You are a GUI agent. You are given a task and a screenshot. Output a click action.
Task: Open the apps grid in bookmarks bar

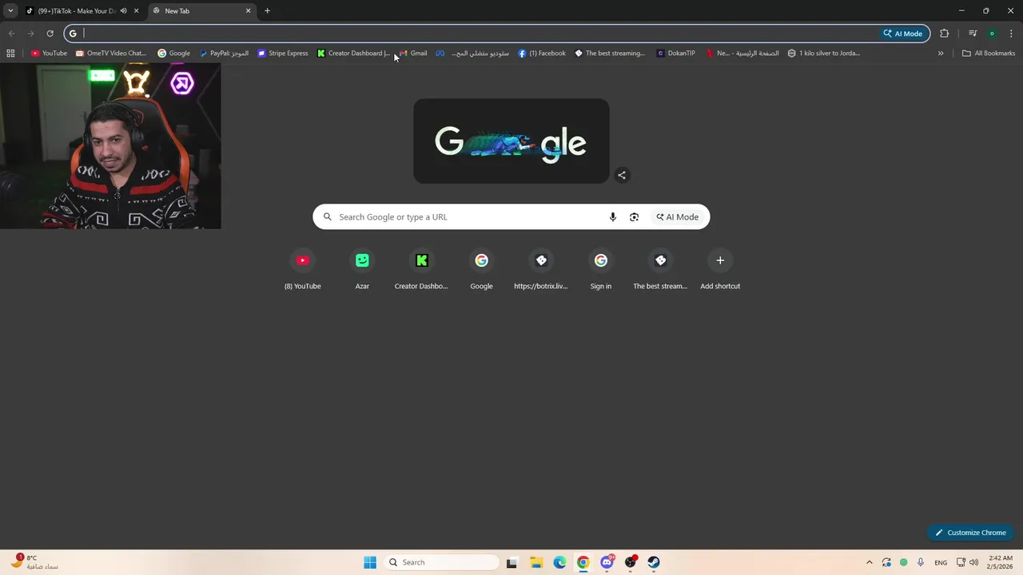[10, 54]
